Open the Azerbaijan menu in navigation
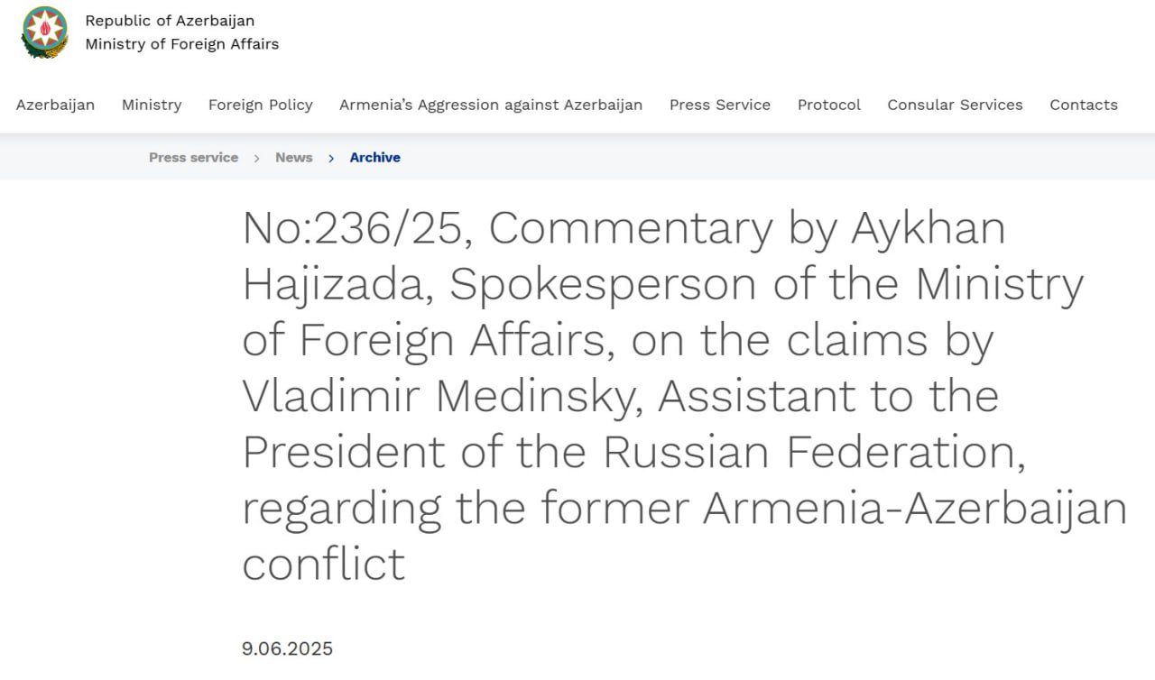 click(x=55, y=105)
